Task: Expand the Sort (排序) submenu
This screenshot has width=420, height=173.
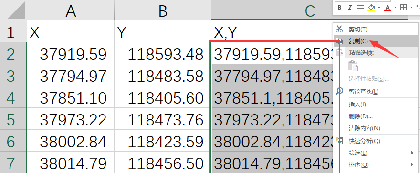Action: (x=375, y=165)
